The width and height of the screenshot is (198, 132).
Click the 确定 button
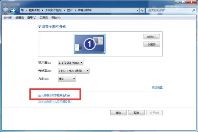click(x=118, y=113)
